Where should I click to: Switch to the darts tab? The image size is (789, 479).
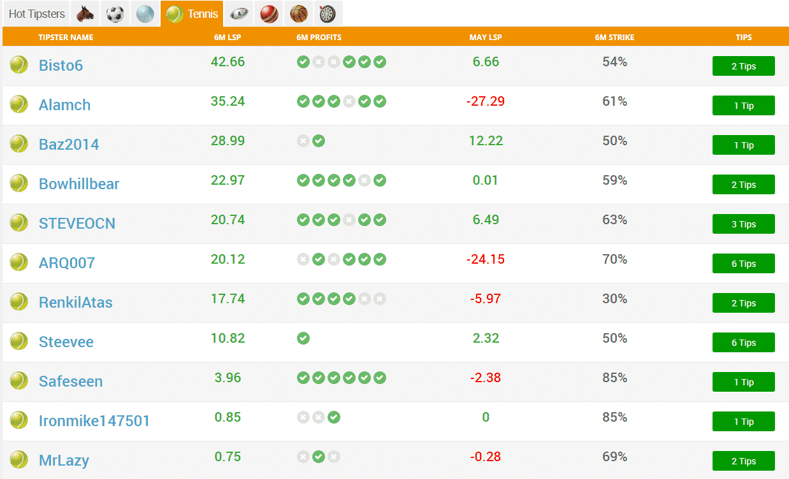[328, 13]
